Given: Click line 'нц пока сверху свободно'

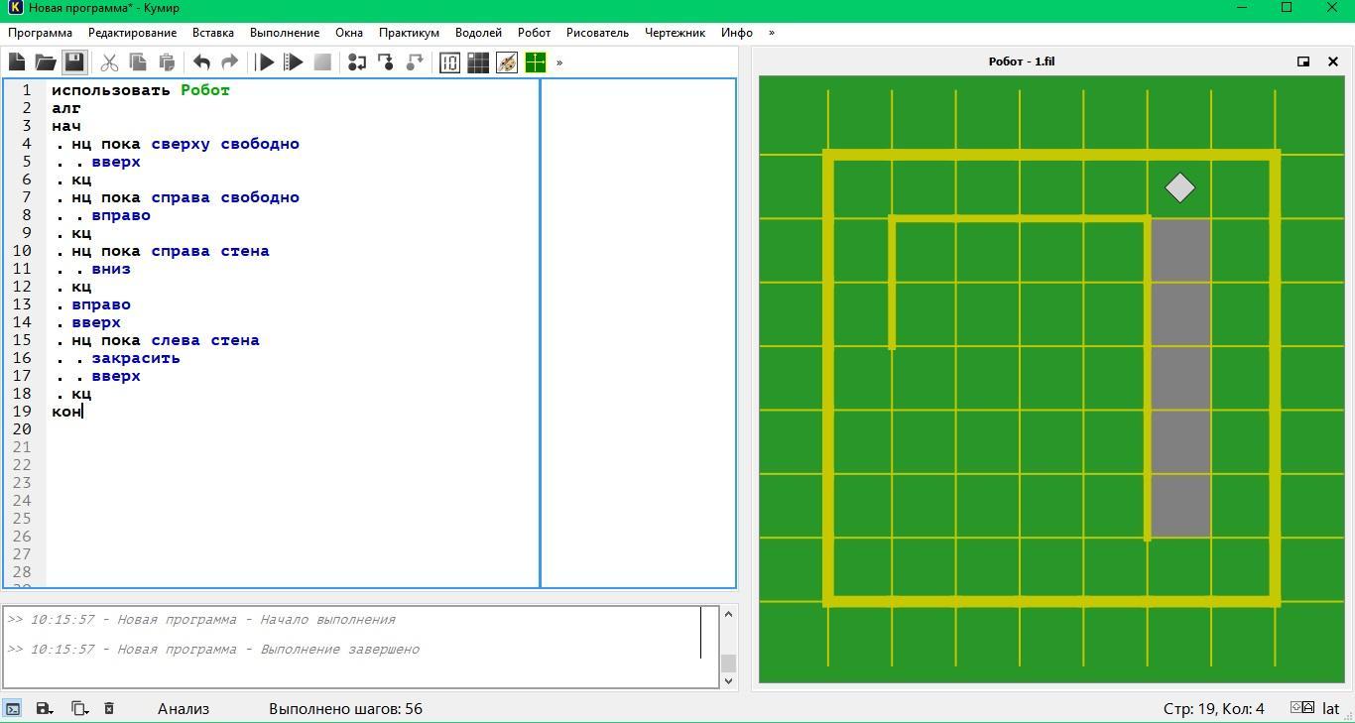Looking at the screenshot, I should tap(185, 144).
